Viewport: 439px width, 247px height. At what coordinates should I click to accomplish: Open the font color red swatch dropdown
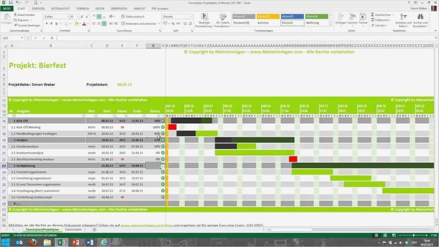(87, 24)
